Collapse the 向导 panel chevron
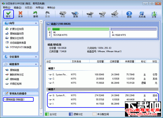This screenshot has height=118, width=163. pos(36,23)
